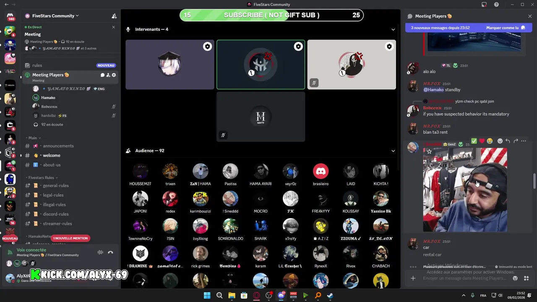Add checkmark reaction to the message
537x302 pixels.
tap(474, 141)
